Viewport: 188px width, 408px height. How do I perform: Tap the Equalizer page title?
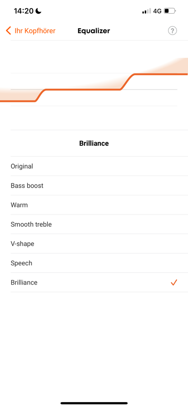94,31
